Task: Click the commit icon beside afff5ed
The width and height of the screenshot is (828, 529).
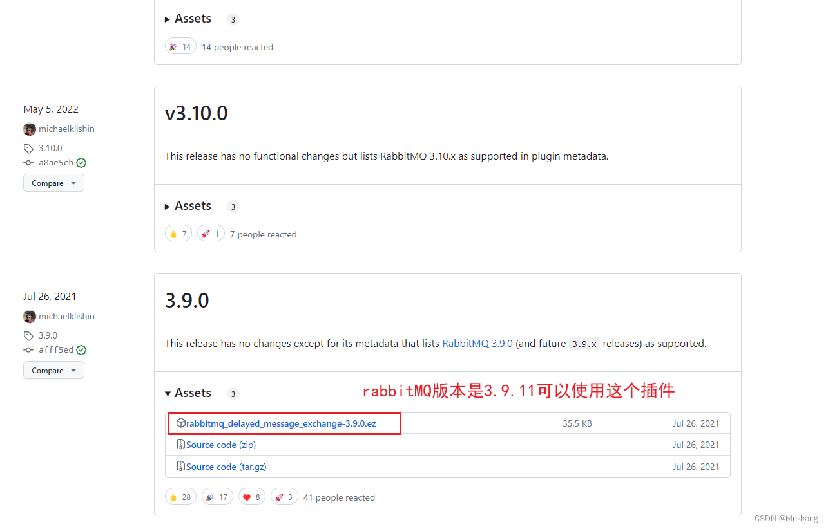Action: click(x=28, y=350)
